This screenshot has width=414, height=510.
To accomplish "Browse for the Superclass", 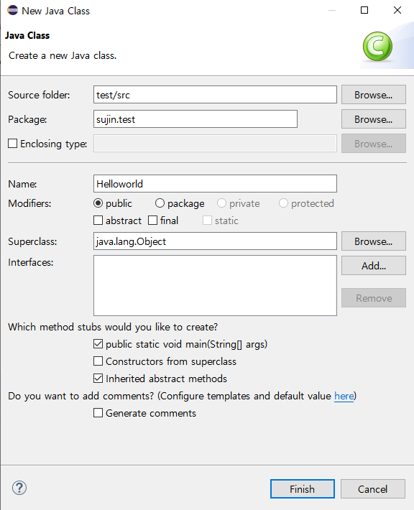I will 374,241.
